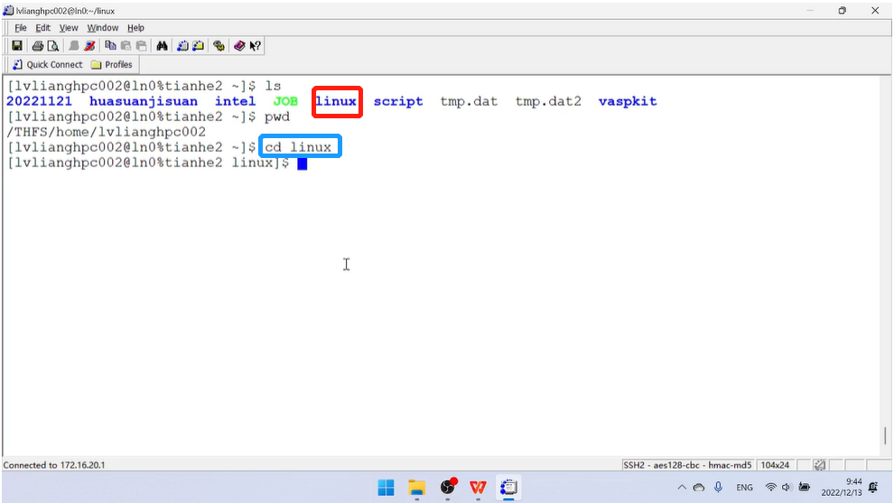Click the script directory name
The image size is (894, 503).
tap(398, 101)
